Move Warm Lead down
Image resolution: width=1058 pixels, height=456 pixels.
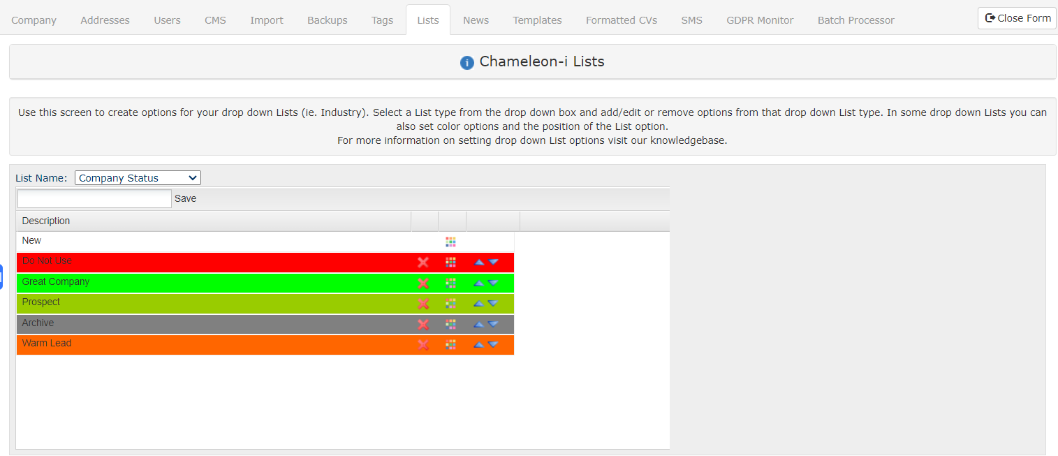coord(493,345)
